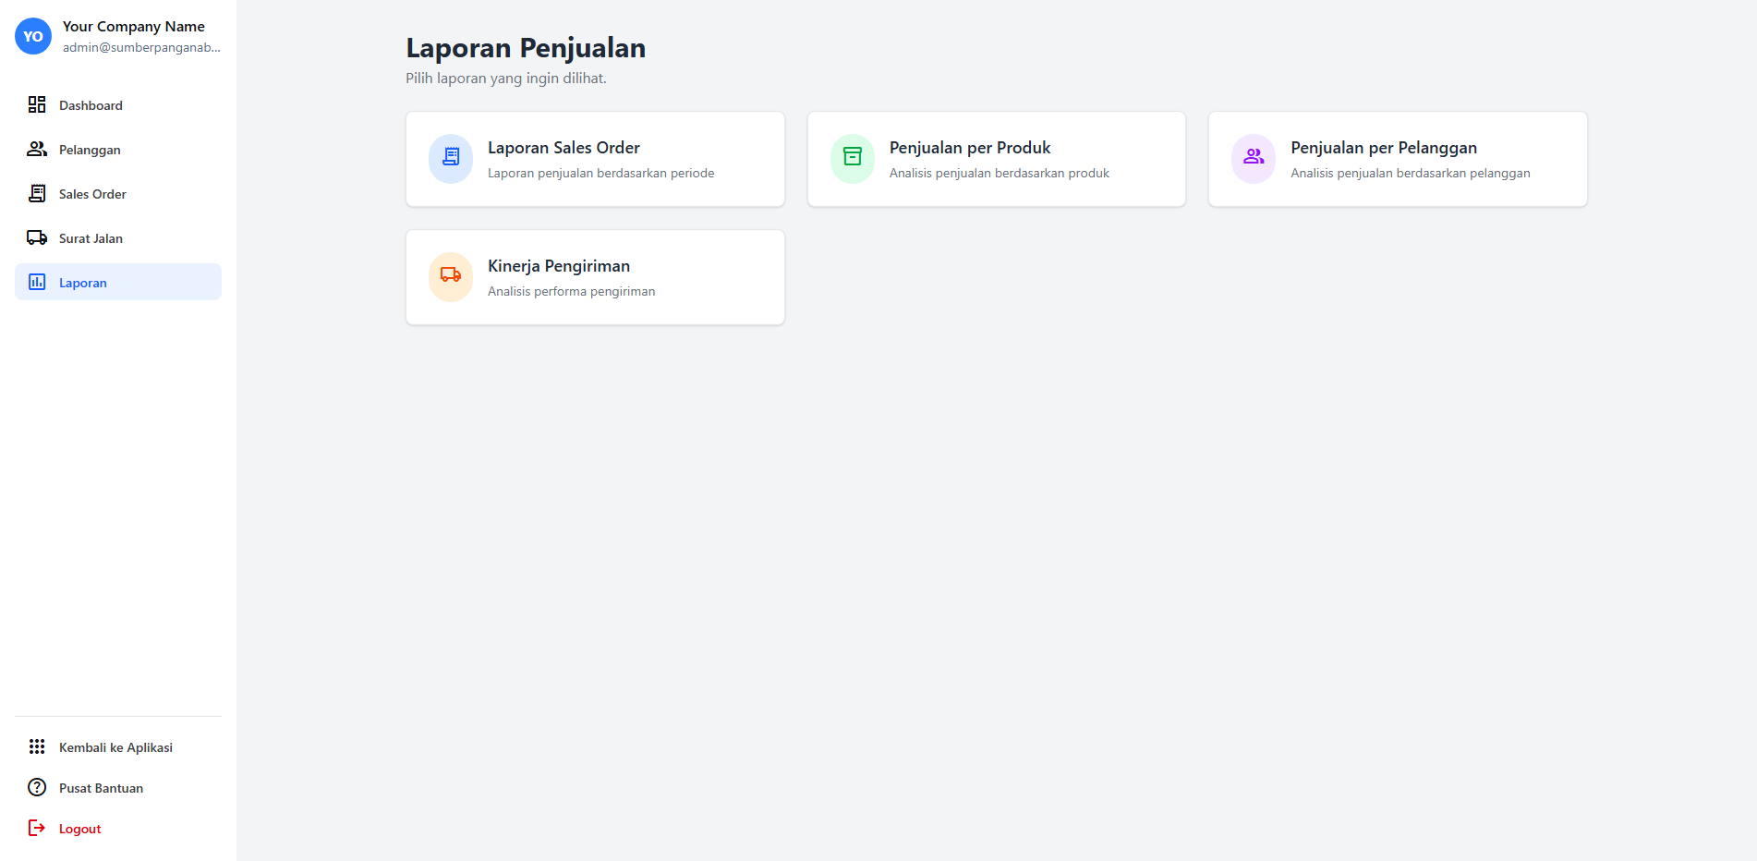Image resolution: width=1757 pixels, height=861 pixels.
Task: Open the Laporan Sales Order report title
Action: click(563, 148)
